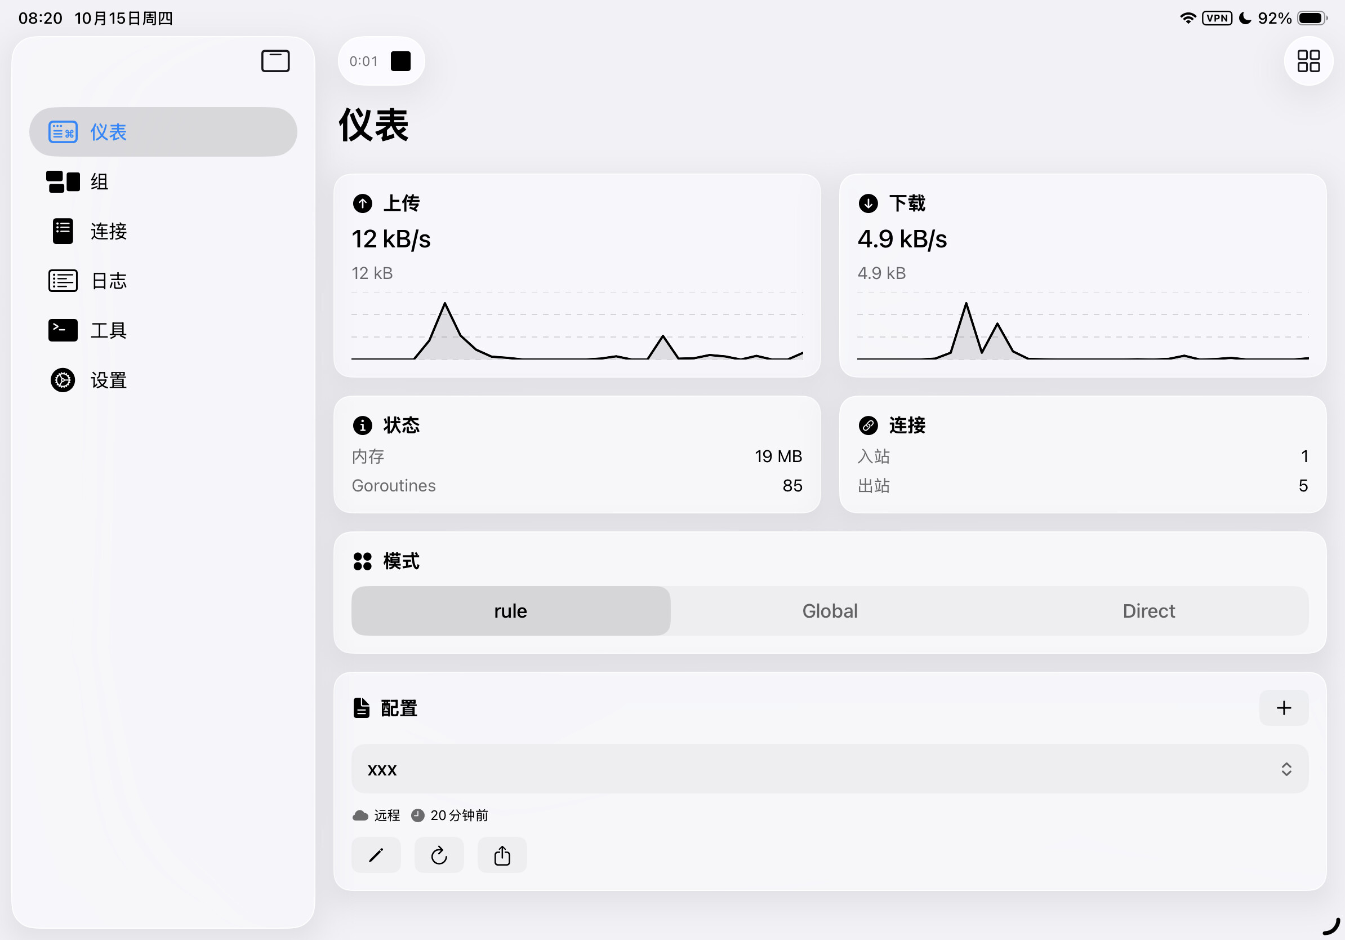The width and height of the screenshot is (1345, 940).
Task: Click the VPN indicator in status bar
Action: 1217,18
